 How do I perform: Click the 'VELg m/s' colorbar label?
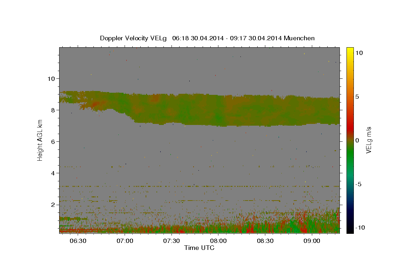tap(369, 140)
